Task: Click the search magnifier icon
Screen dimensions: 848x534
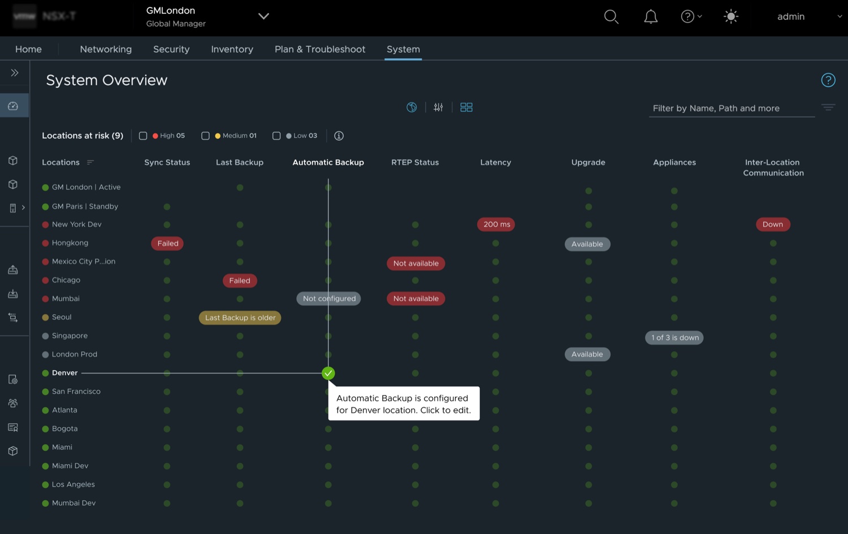Action: tap(611, 17)
